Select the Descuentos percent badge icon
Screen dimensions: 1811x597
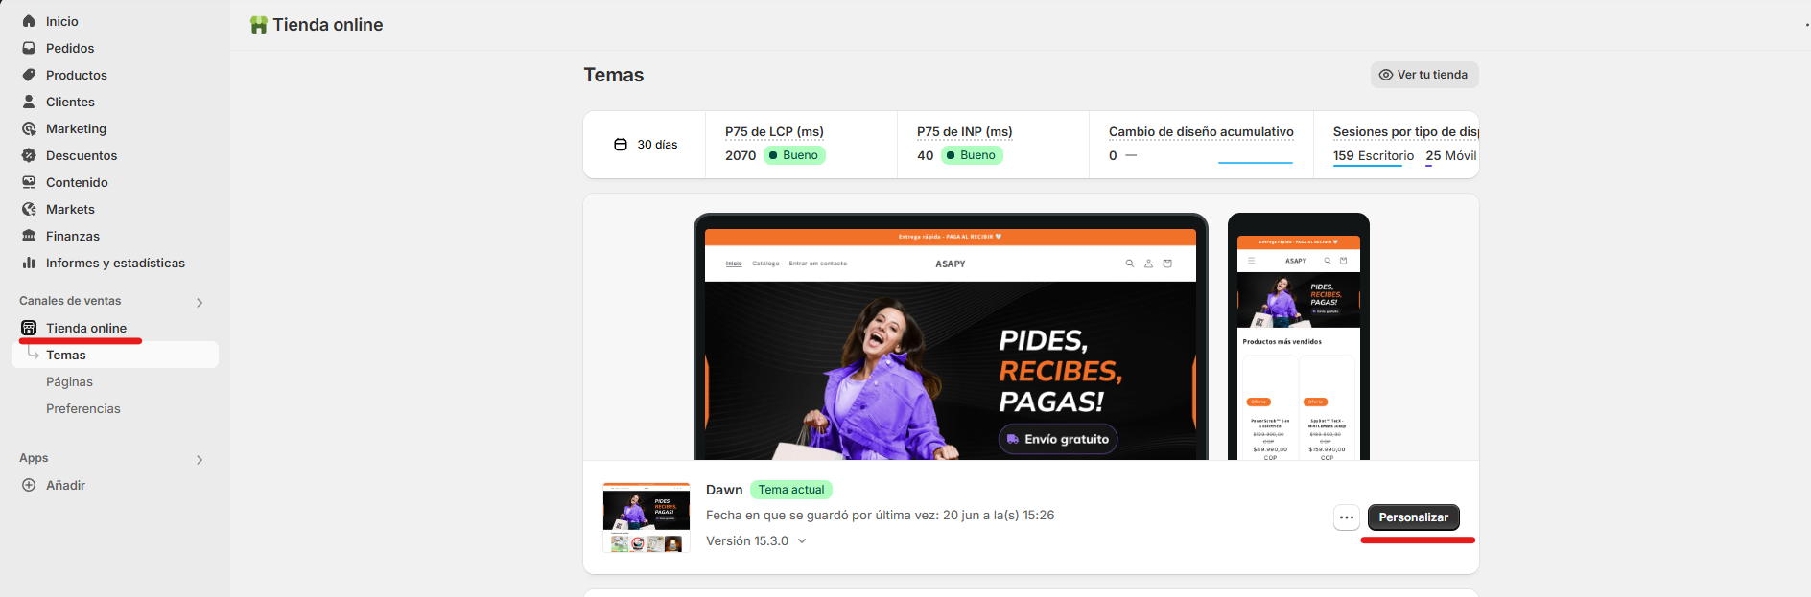tap(29, 155)
